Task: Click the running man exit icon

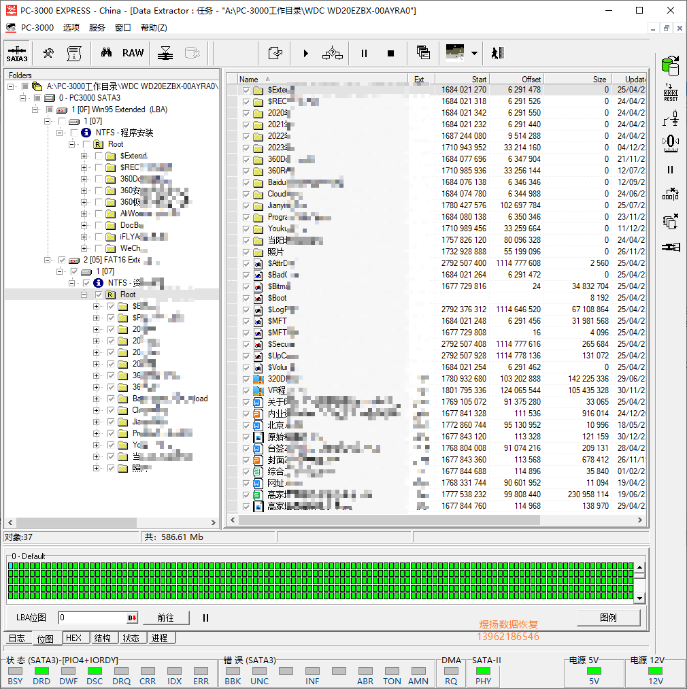Action: pyautogui.click(x=497, y=53)
